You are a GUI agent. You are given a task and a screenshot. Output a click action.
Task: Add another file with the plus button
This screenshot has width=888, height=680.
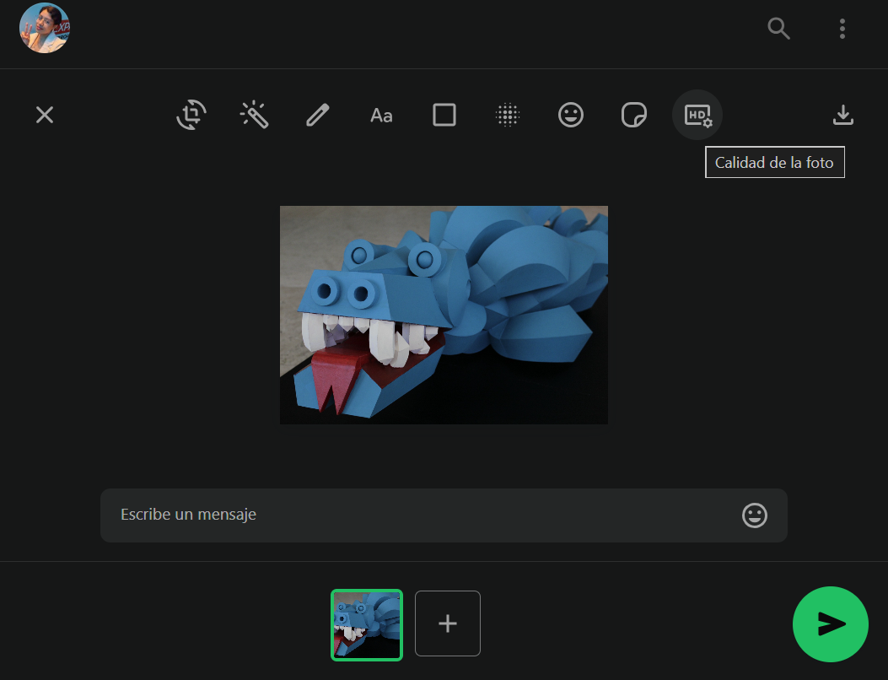click(x=448, y=623)
